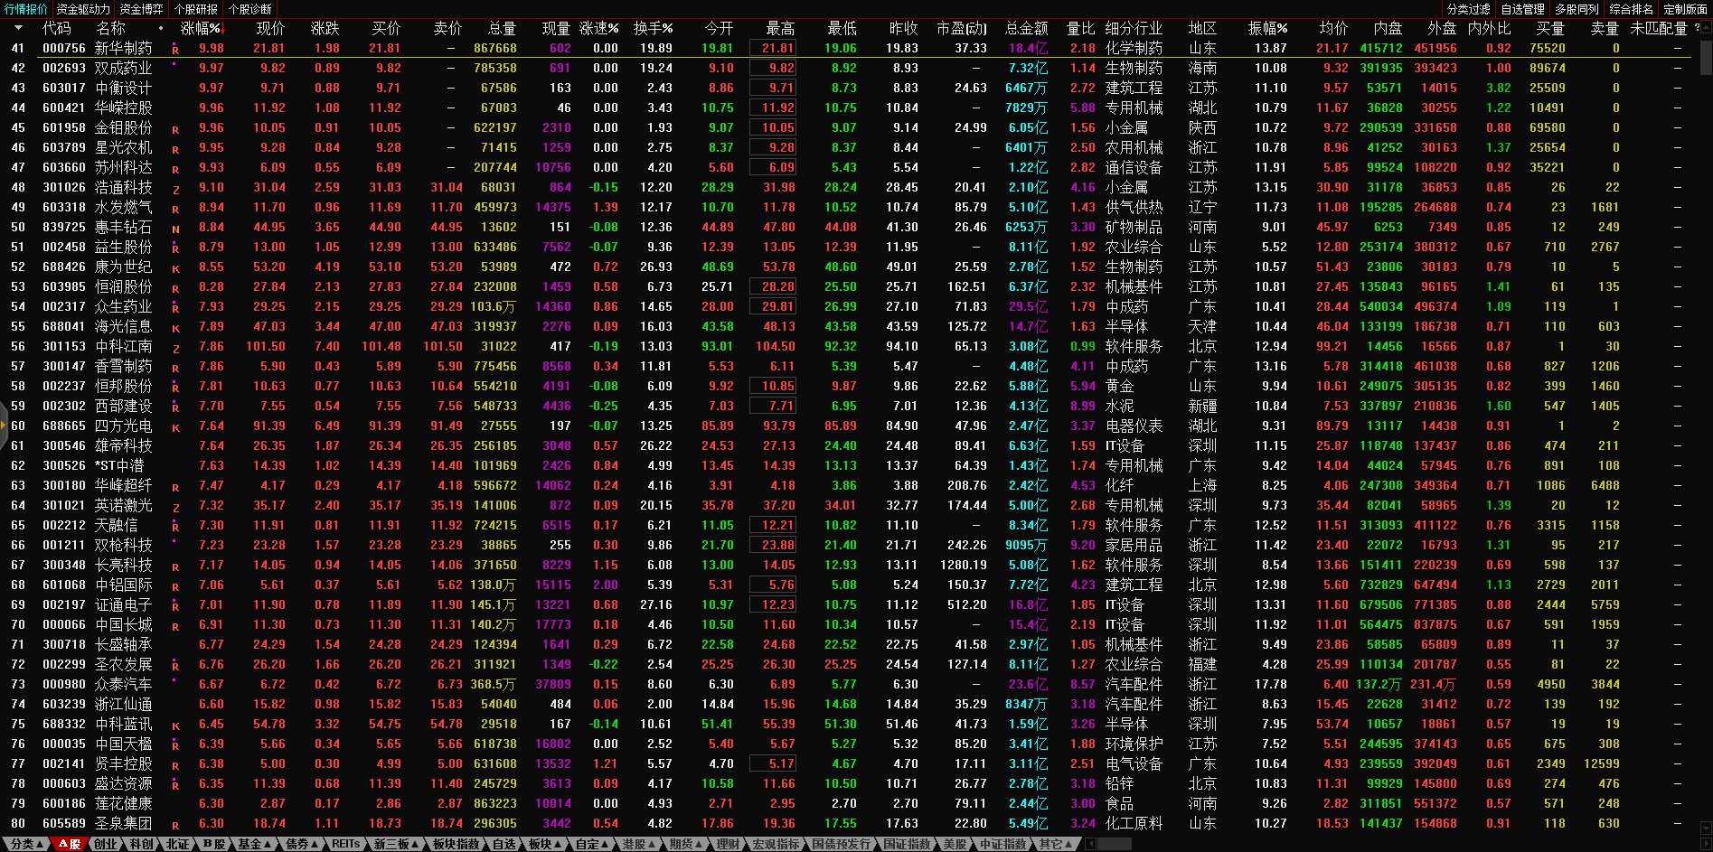Open the 个股诊断 tab
The image size is (1713, 852).
(250, 9)
